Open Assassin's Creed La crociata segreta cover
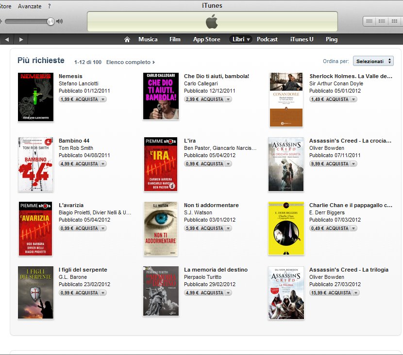403x355 pixels. (x=286, y=164)
